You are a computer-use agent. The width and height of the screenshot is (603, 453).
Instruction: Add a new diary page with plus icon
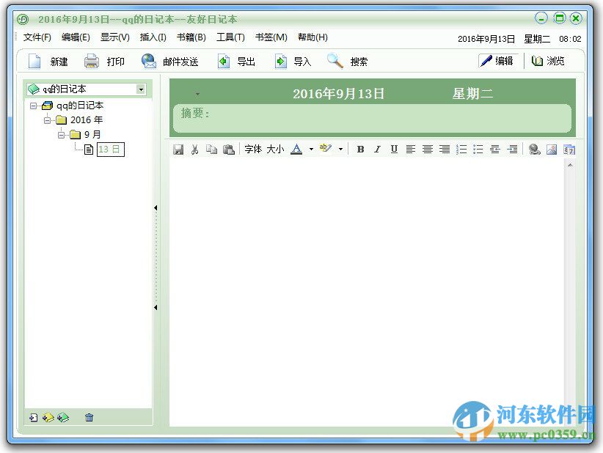pyautogui.click(x=34, y=417)
